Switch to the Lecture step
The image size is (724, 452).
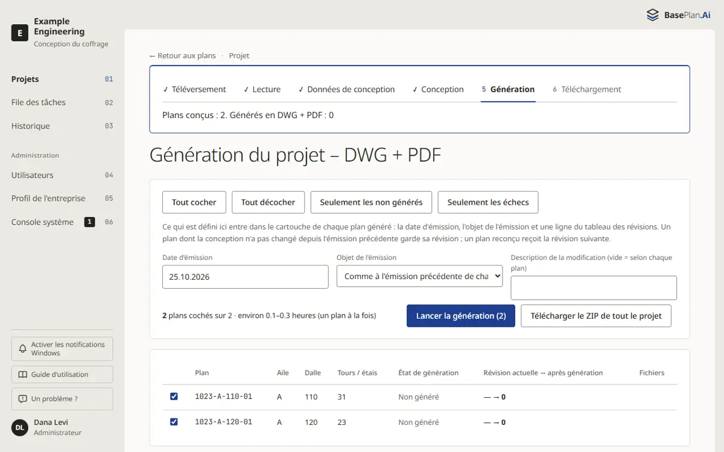pyautogui.click(x=262, y=89)
